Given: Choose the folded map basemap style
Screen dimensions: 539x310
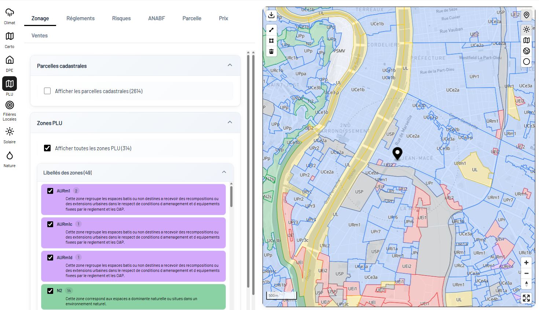Looking at the screenshot, I should click(x=527, y=40).
